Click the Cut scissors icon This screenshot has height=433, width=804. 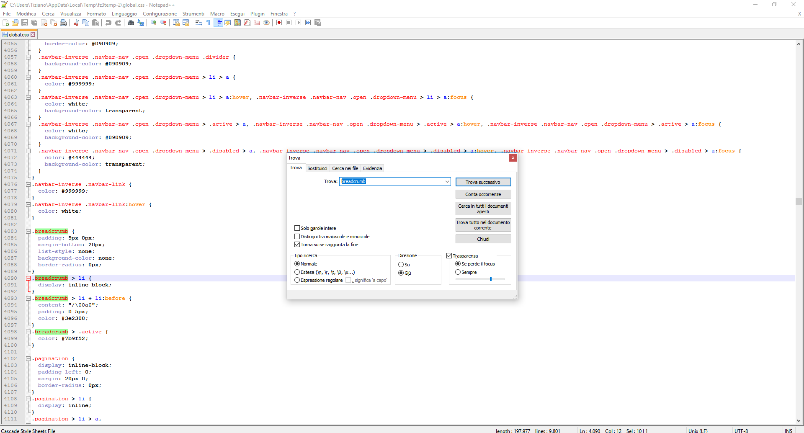(76, 23)
